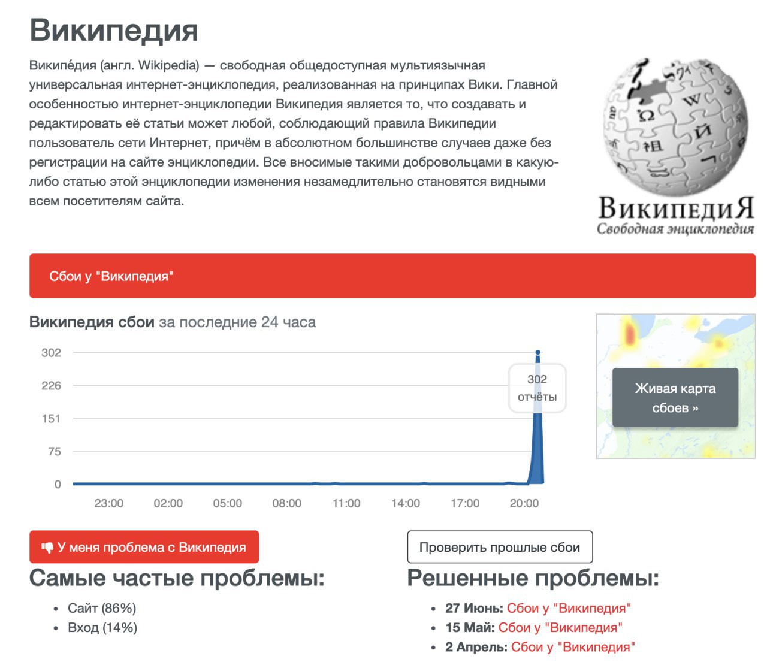The height and width of the screenshot is (665, 767).
Task: Click the 20:00 time axis label
Action: [x=524, y=503]
